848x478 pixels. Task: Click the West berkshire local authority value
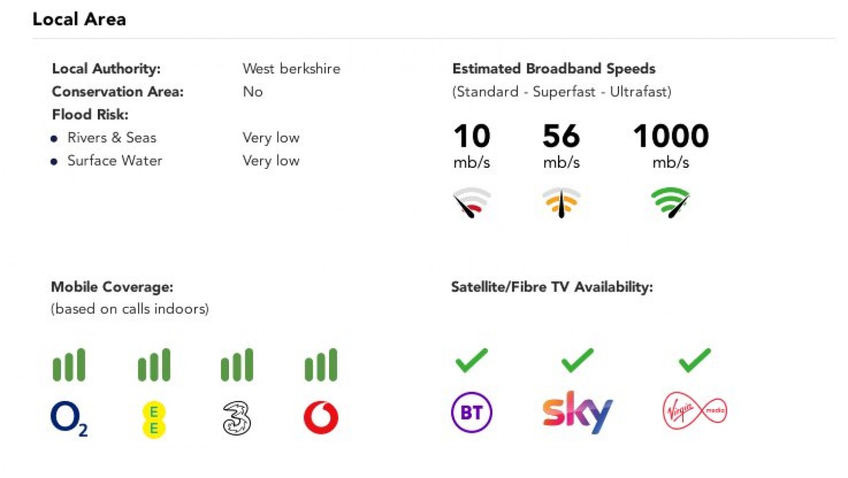(x=291, y=69)
